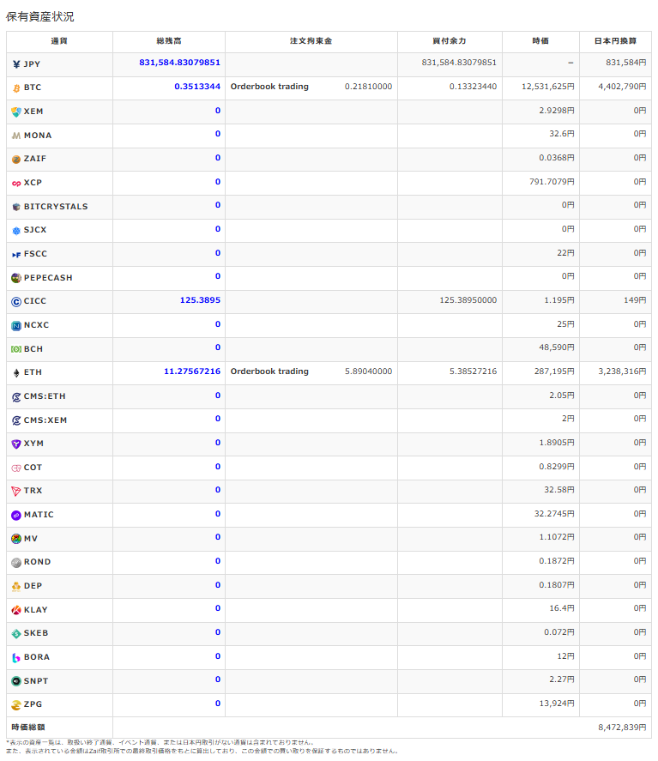Click ETH locked amount 5.89040000
This screenshot has width=658, height=761.
pos(368,371)
